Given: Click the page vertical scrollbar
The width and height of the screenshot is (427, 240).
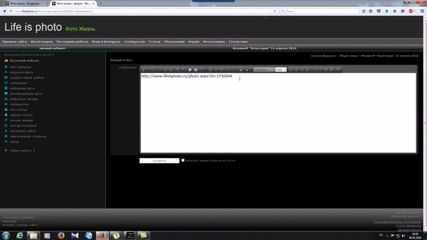Looking at the screenshot, I should (x=425, y=123).
